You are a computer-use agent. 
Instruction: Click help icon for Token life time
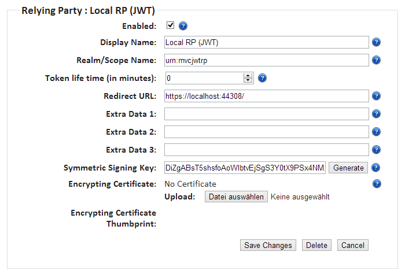(262, 78)
